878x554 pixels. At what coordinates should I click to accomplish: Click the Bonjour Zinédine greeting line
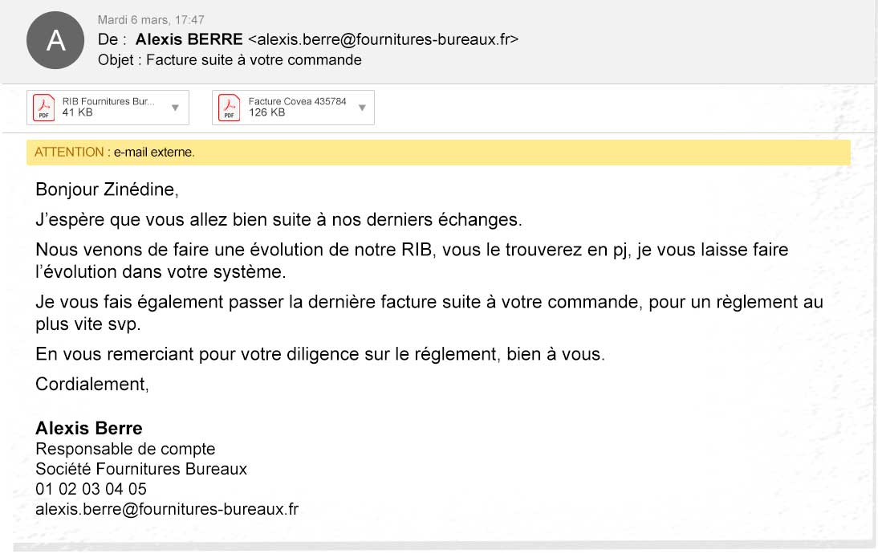coord(107,190)
